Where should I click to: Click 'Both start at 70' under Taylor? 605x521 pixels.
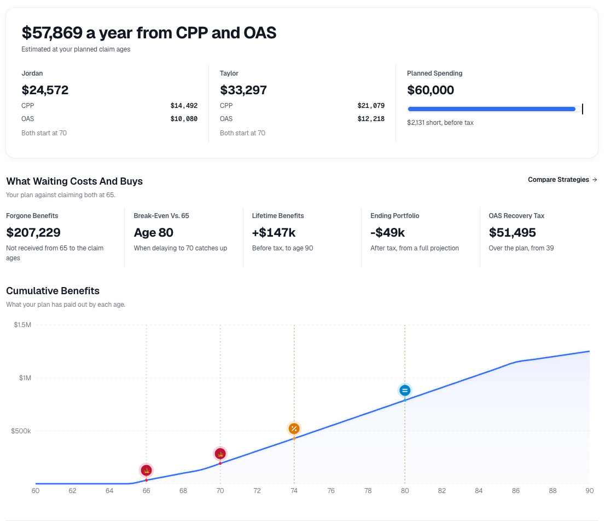(243, 133)
